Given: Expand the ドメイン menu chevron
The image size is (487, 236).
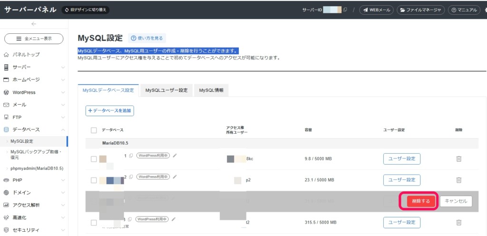Looking at the screenshot, I should click(63, 193).
